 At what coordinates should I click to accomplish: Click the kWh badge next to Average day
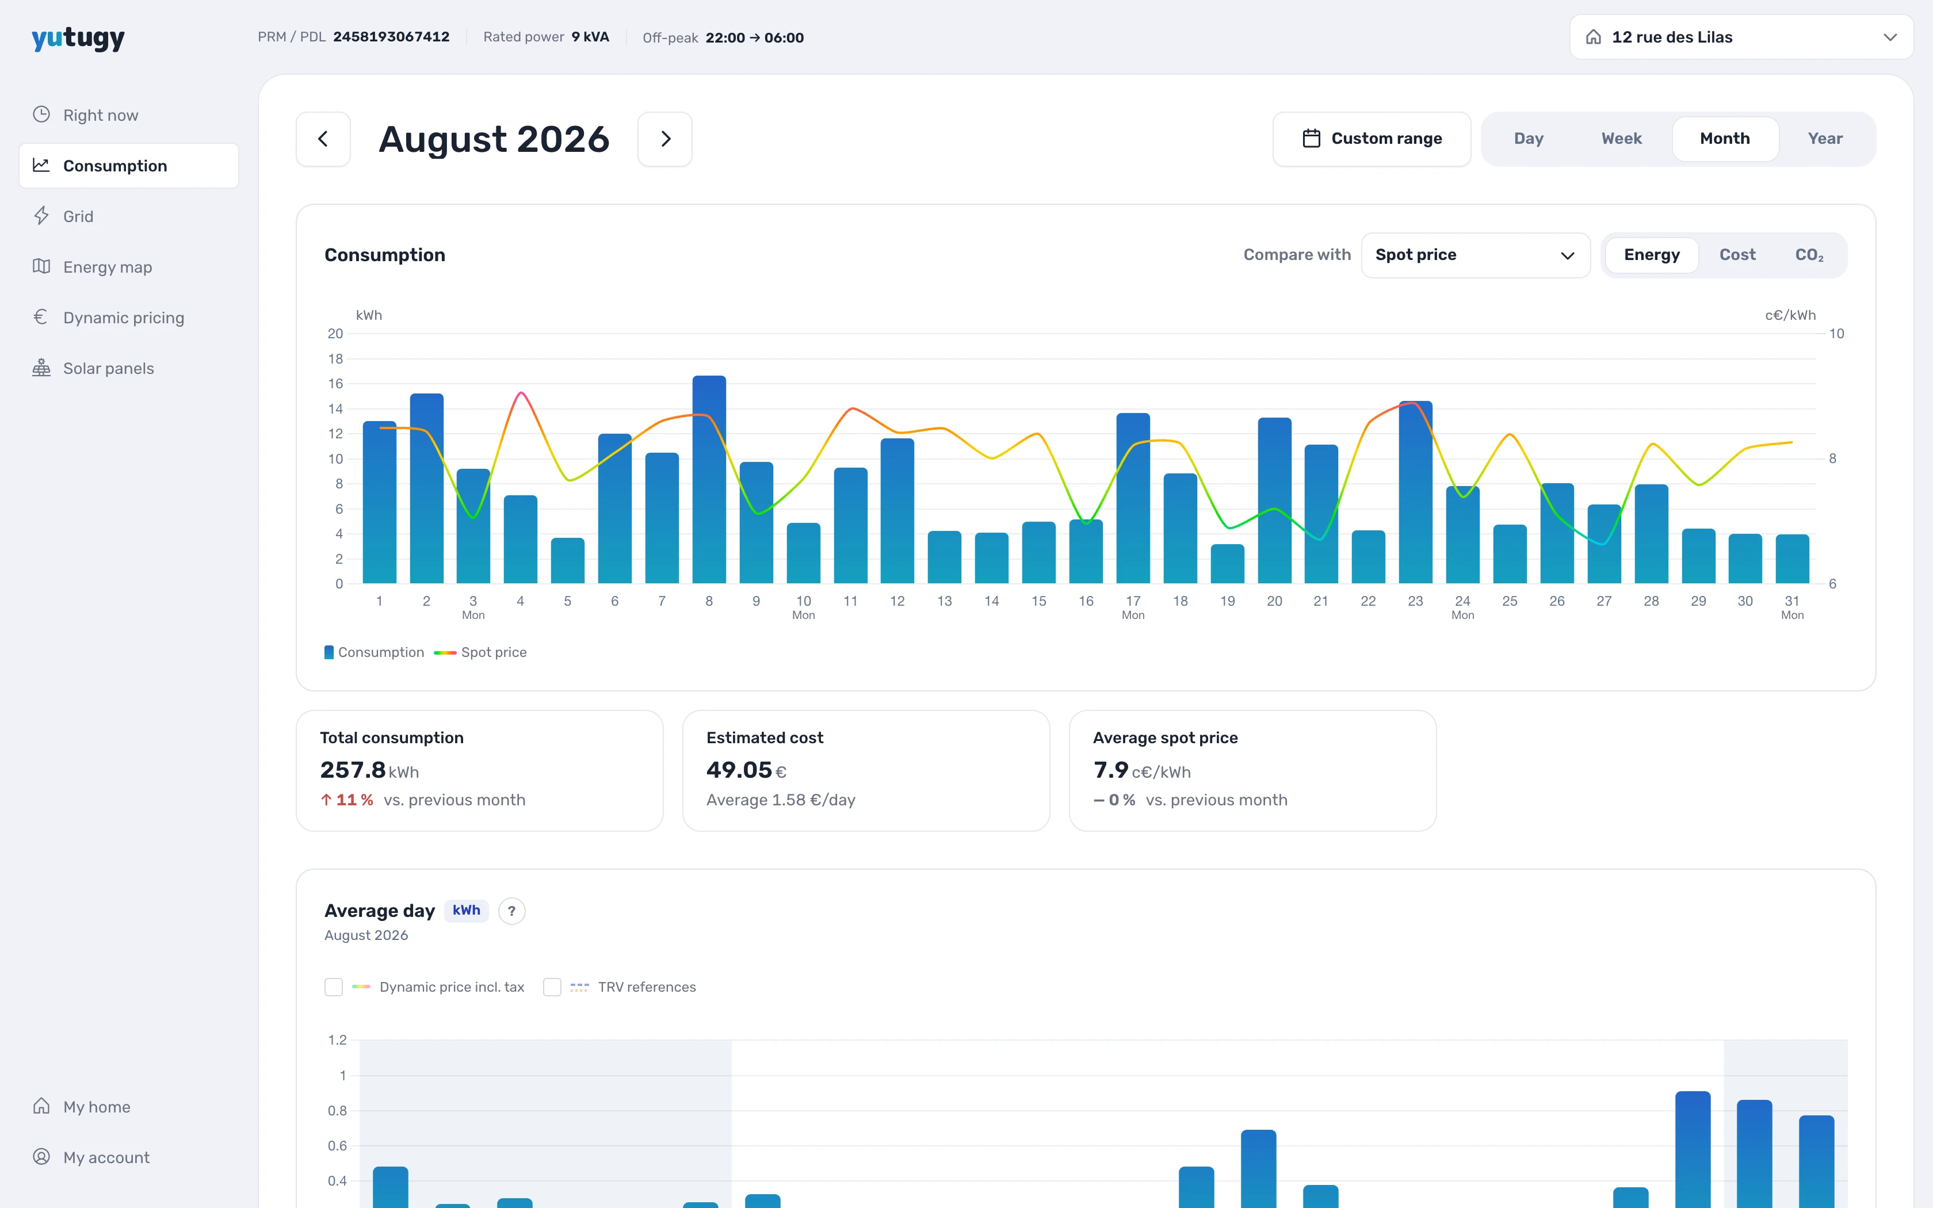467,910
